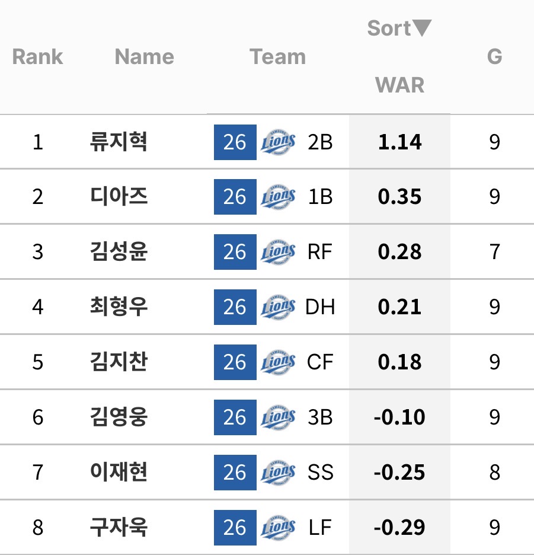Click the Sort descending arrow above WAR
Screen dimensions: 534x555
422,28
